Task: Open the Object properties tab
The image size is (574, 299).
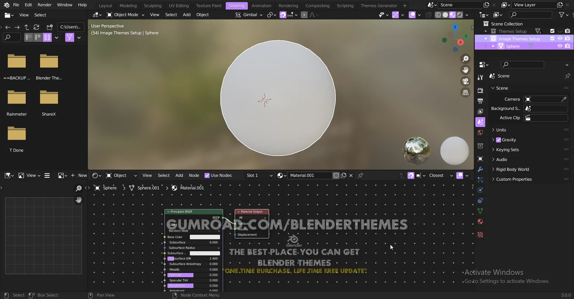Action: click(x=480, y=159)
